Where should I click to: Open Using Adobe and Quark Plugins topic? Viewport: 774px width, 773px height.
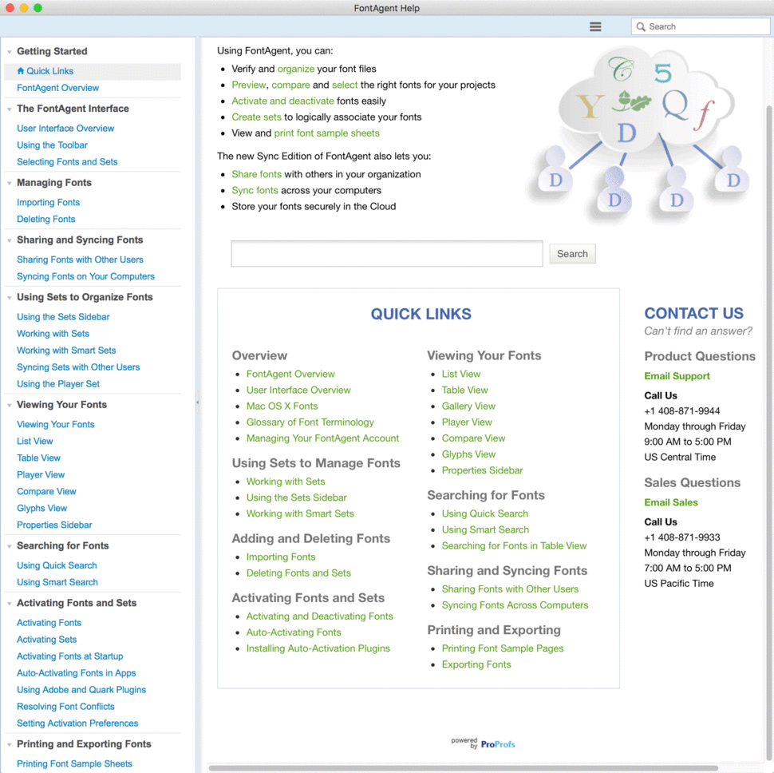pos(81,690)
